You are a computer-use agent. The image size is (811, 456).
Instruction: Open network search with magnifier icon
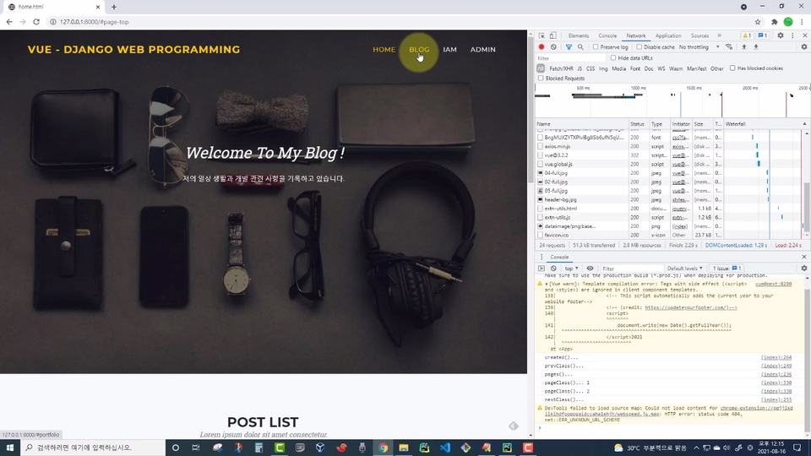(x=580, y=47)
